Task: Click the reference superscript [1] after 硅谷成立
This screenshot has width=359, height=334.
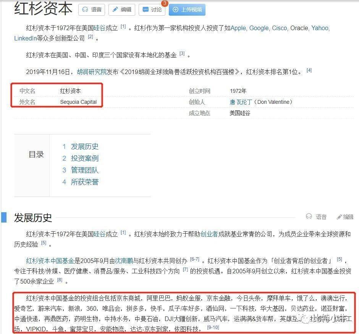Action: 123,26
